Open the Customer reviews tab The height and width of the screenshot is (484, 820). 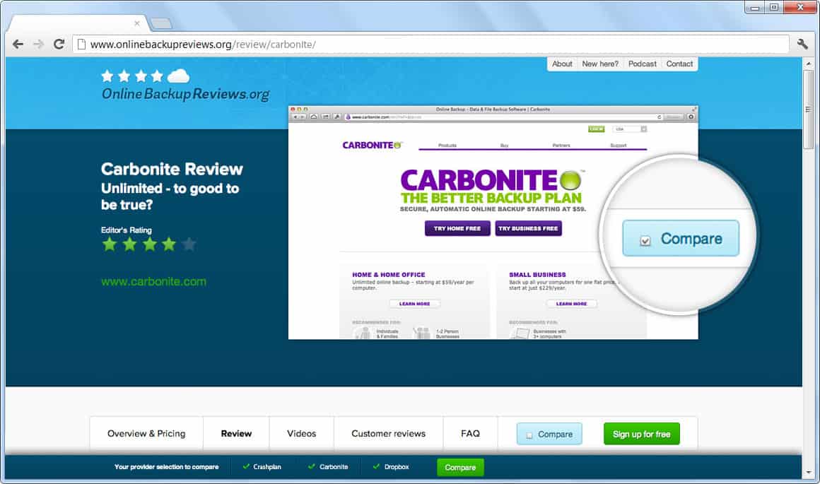389,433
